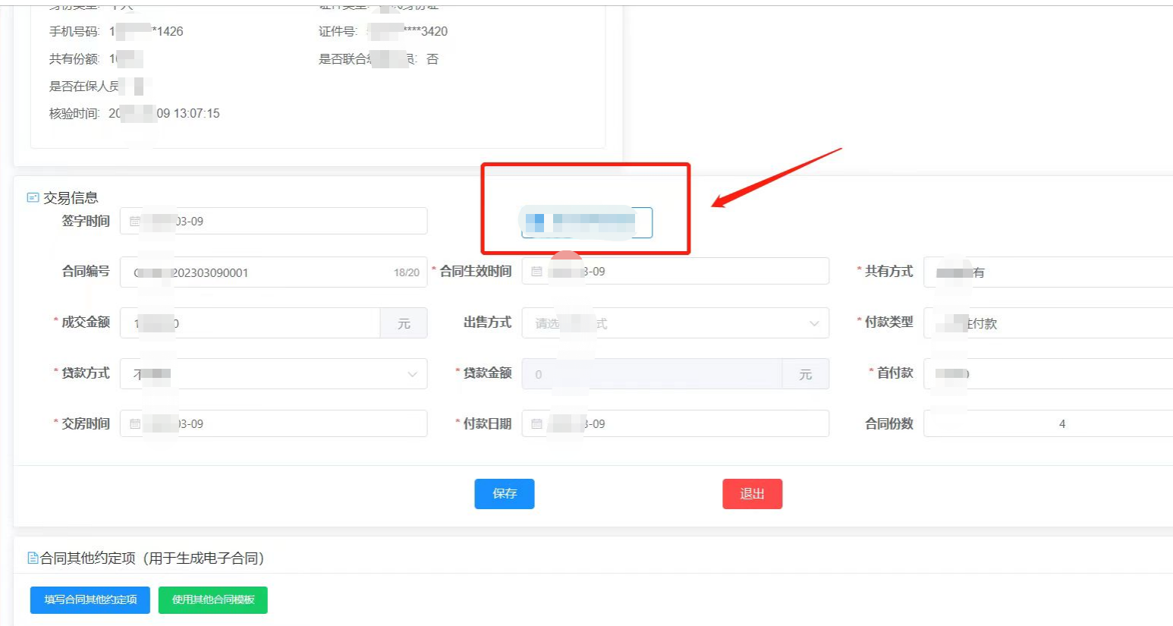Click the 出售方式 dropdown arrow
1173x626 pixels.
coord(814,324)
